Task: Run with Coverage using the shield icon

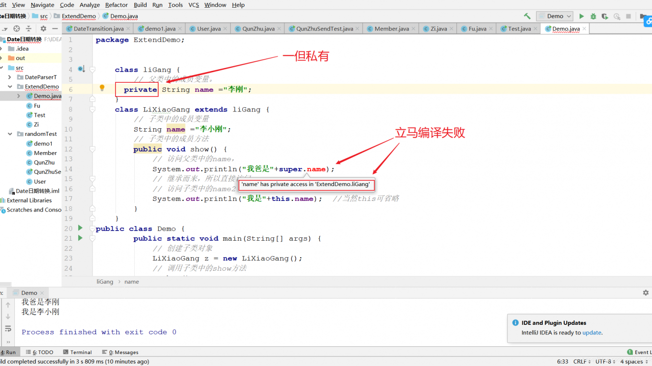Action: 605,16
